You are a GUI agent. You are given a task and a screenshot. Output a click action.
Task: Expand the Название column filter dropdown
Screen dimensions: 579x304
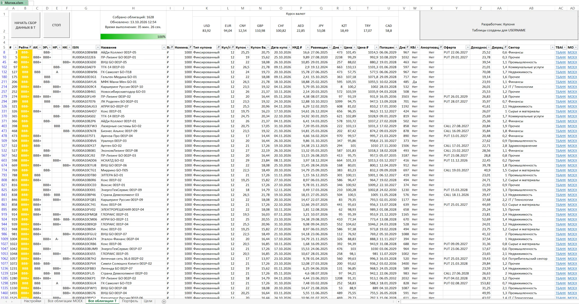tap(164, 47)
